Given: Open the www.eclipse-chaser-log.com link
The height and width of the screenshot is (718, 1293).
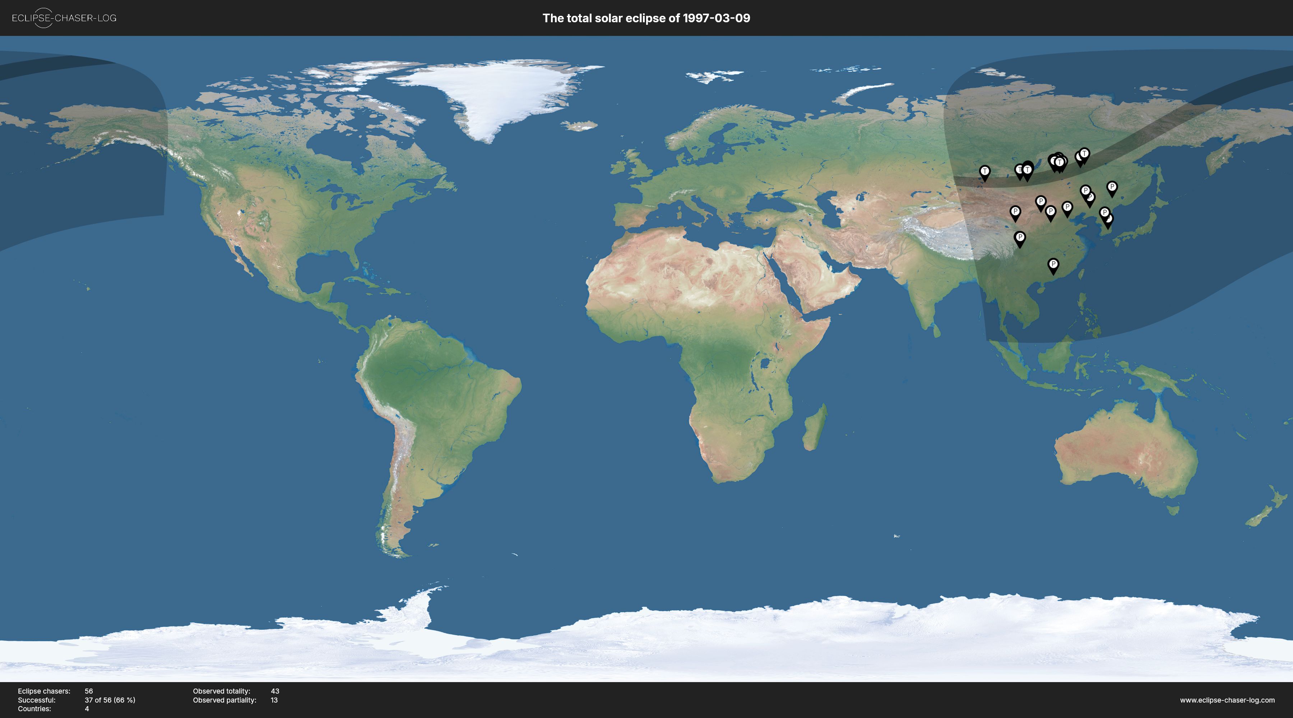Looking at the screenshot, I should 1227,700.
